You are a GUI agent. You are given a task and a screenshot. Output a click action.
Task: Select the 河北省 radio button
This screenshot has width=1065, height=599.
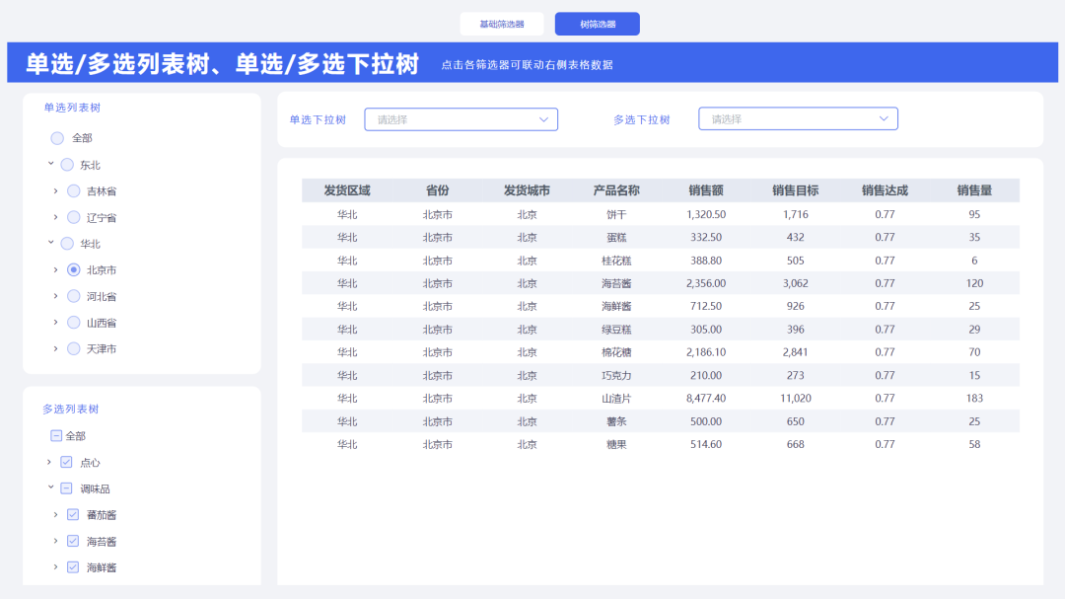[74, 295]
